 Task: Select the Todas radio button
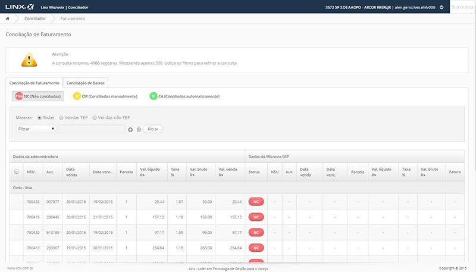(x=40, y=118)
